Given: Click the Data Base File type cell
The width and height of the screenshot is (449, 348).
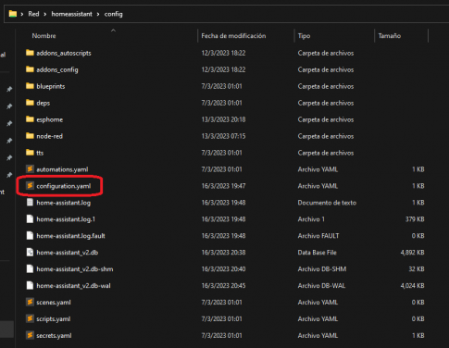Looking at the screenshot, I should point(317,253).
